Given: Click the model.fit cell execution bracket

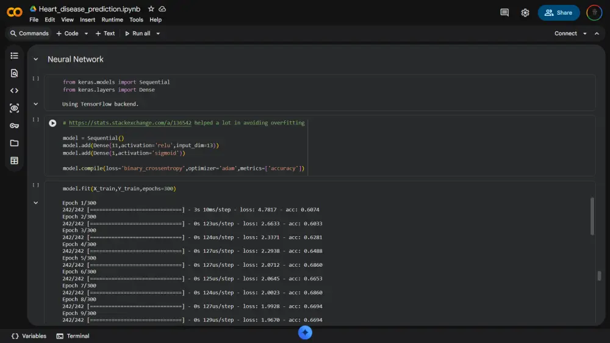Looking at the screenshot, I should (36, 186).
